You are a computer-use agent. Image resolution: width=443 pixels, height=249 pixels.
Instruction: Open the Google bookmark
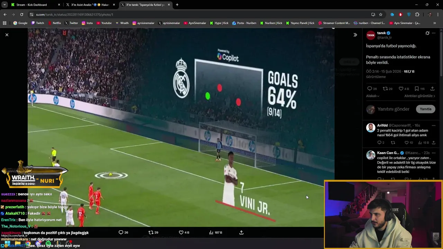pyautogui.click(x=20, y=23)
